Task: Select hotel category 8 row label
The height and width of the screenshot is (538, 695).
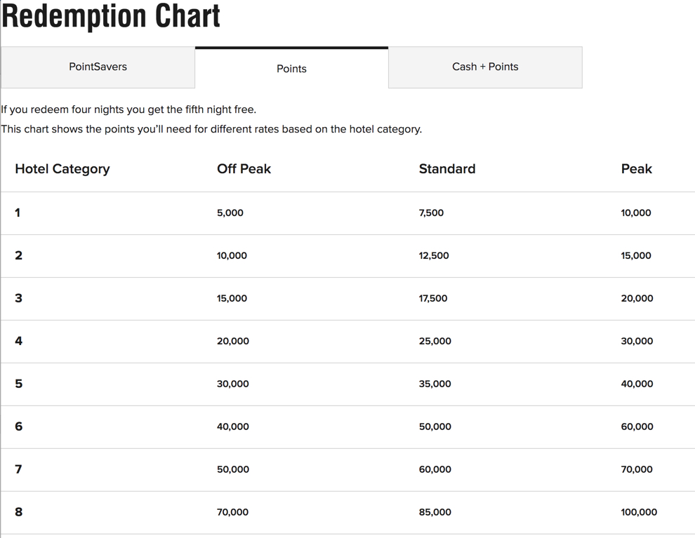Action: [x=19, y=512]
